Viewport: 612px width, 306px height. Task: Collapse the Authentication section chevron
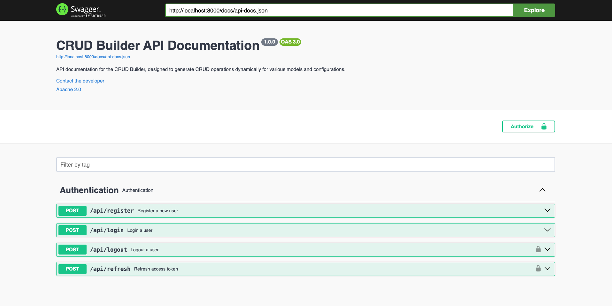(x=542, y=190)
